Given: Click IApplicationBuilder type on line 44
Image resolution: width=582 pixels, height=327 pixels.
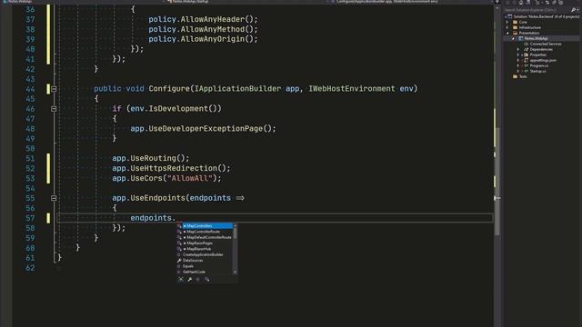Looking at the screenshot, I should [237, 89].
